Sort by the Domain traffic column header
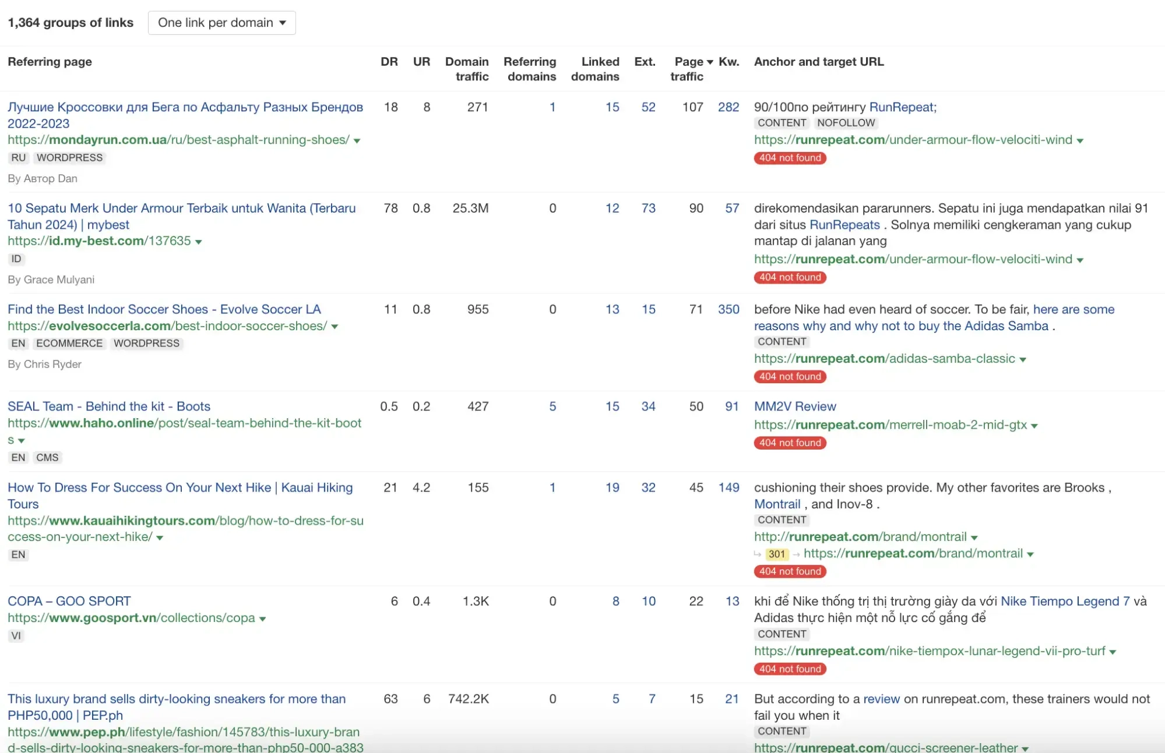Viewport: 1165px width, 753px height. point(467,69)
